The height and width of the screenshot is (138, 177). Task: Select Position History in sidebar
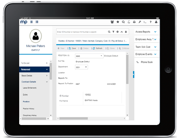29,109
